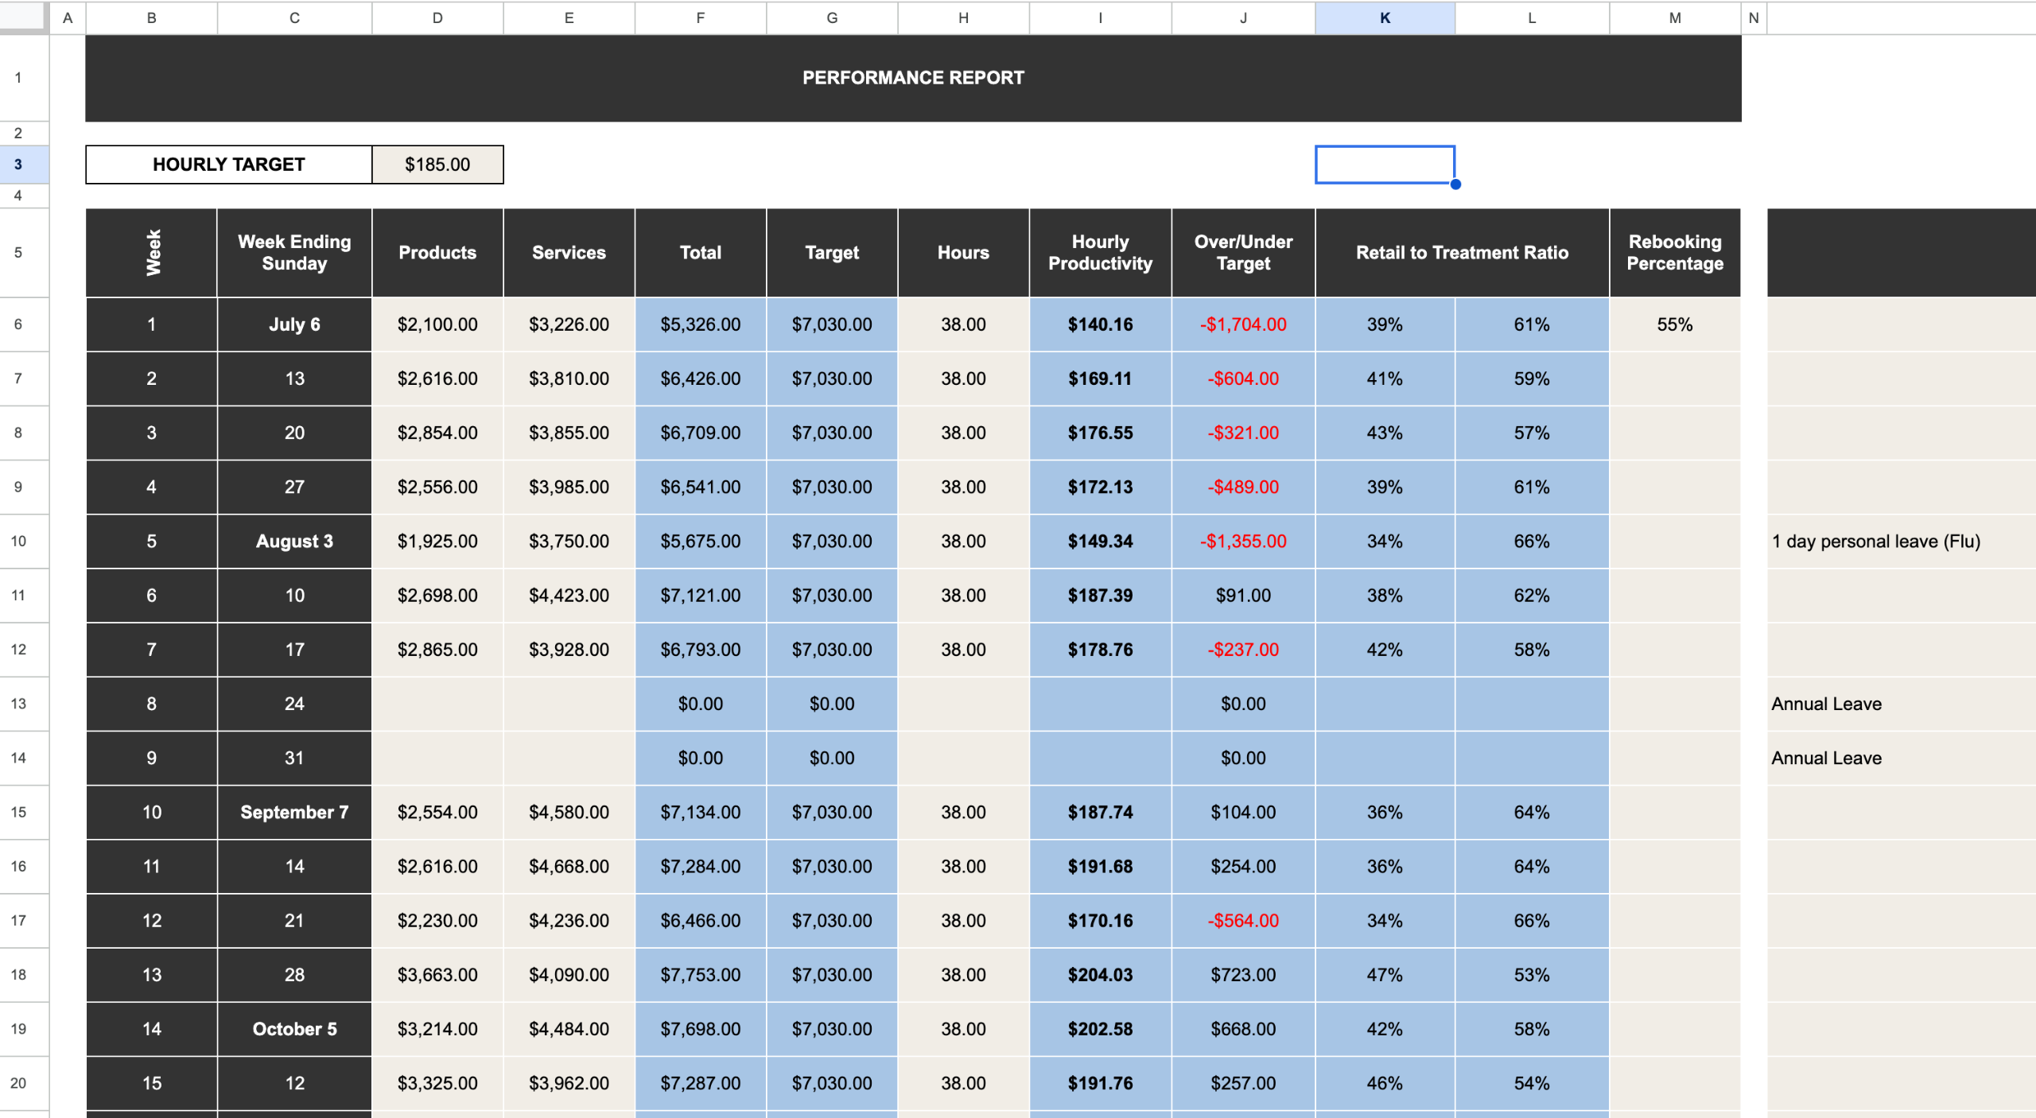The width and height of the screenshot is (2036, 1118).
Task: Click hourly productivity $140.16
Action: tap(1100, 324)
